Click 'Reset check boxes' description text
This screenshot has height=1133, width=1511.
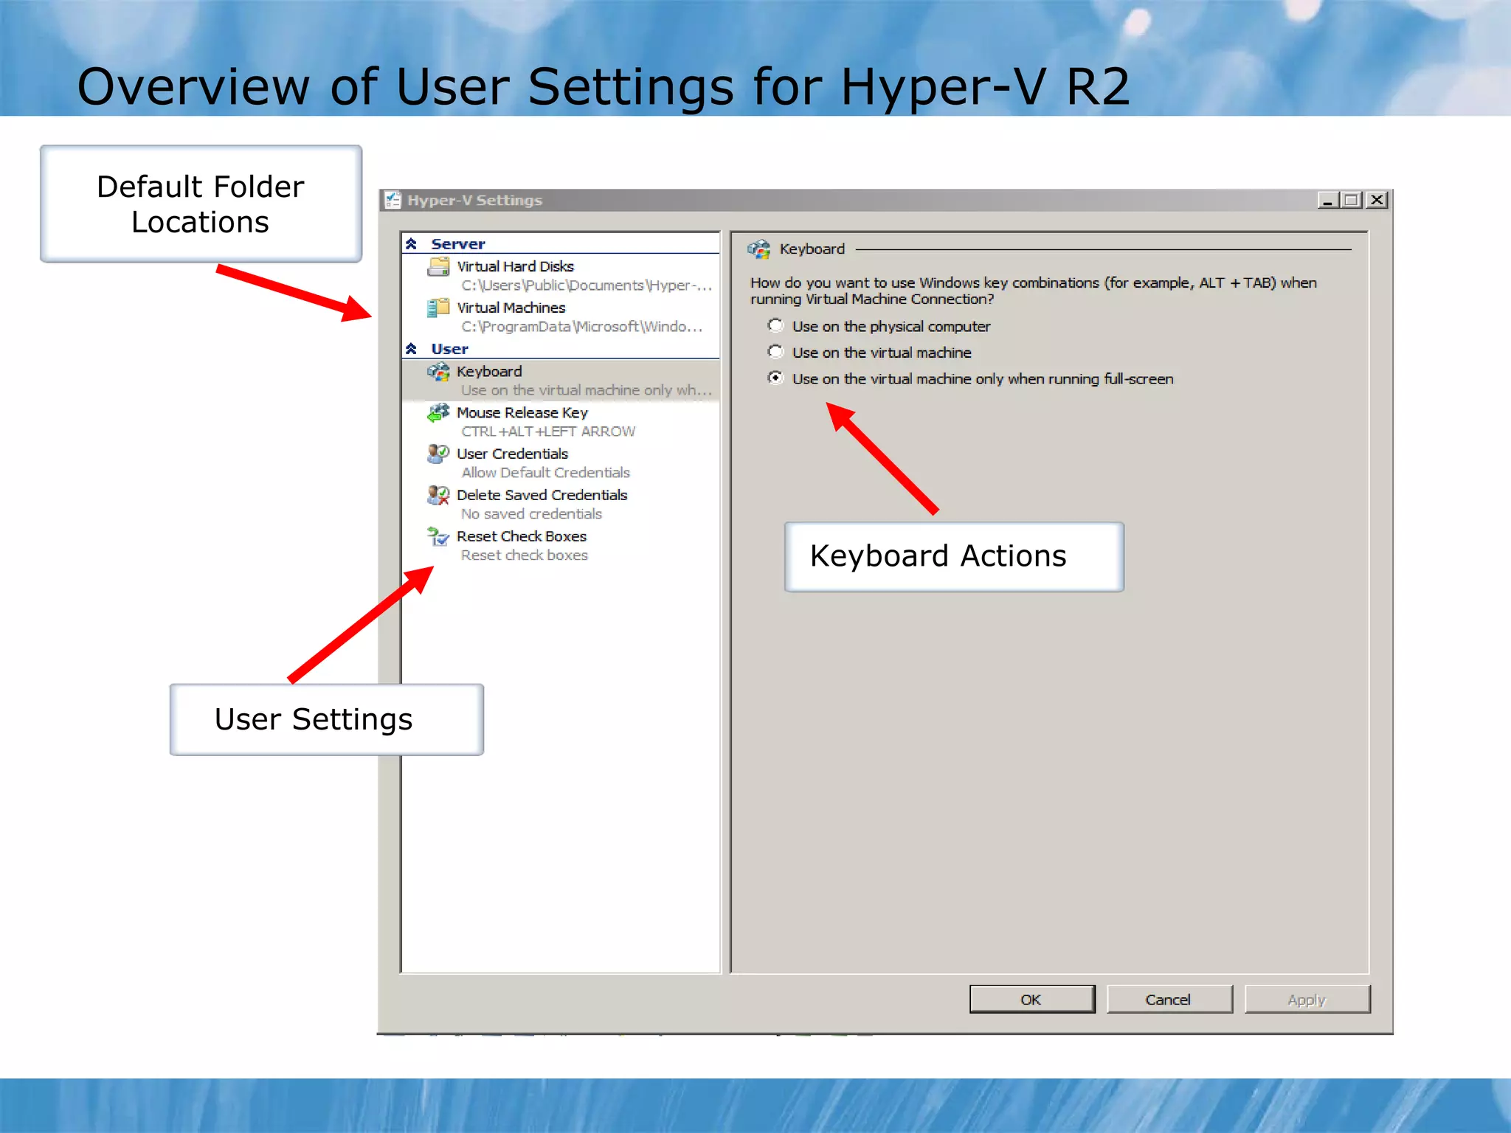click(524, 555)
